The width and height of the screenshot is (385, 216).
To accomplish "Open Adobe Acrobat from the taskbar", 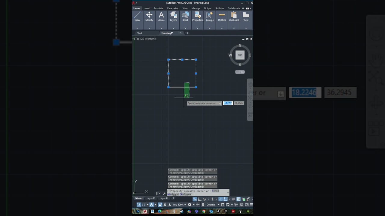I will 233,211.
